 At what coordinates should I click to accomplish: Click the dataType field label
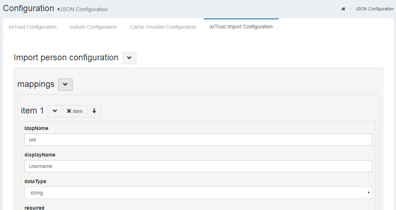point(35,181)
